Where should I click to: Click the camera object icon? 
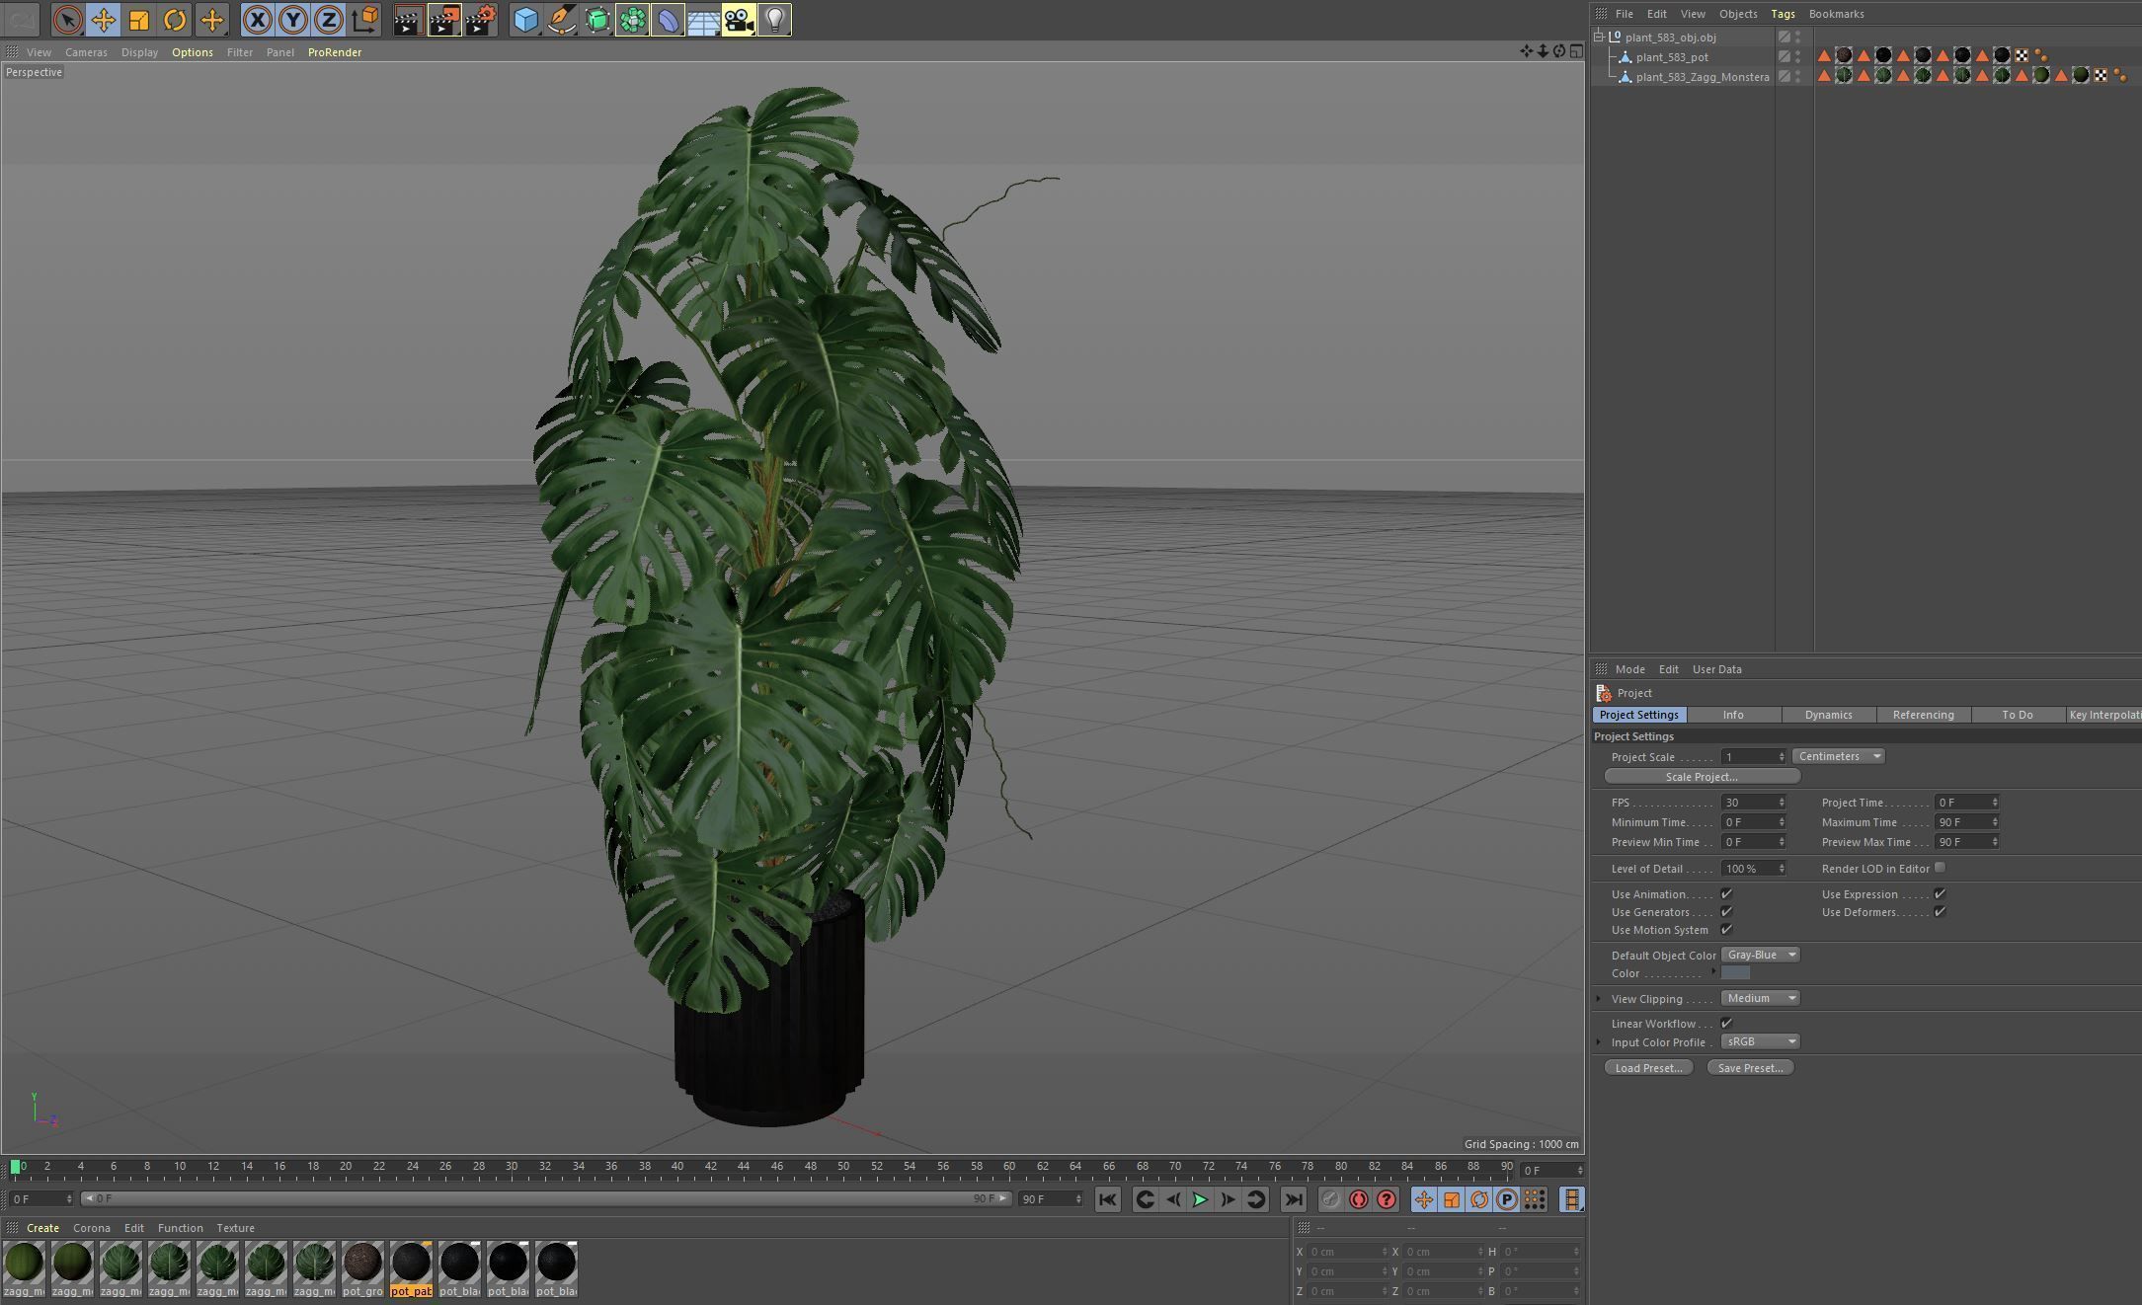click(739, 20)
